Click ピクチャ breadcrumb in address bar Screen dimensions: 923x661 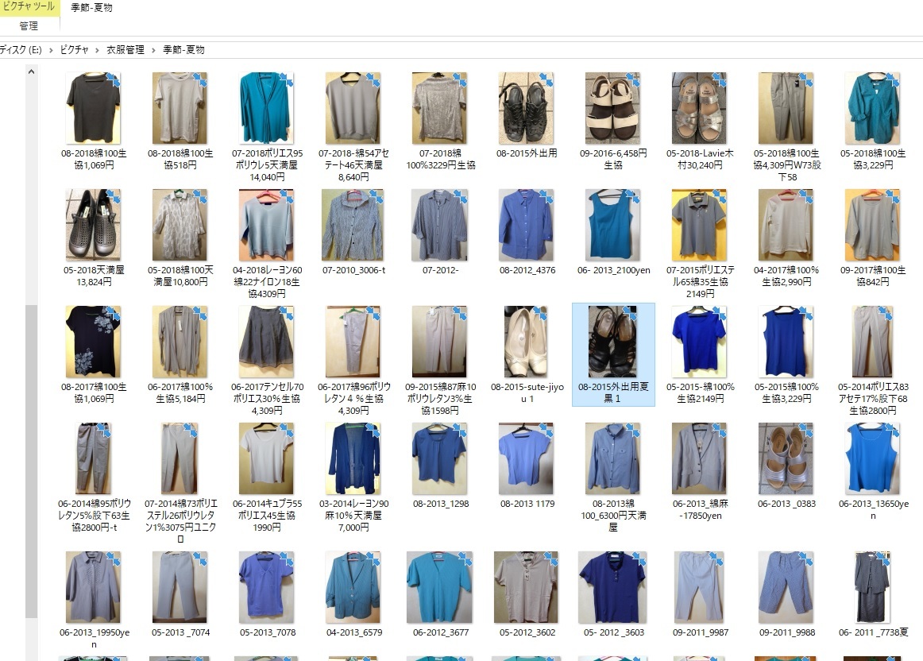click(x=74, y=49)
